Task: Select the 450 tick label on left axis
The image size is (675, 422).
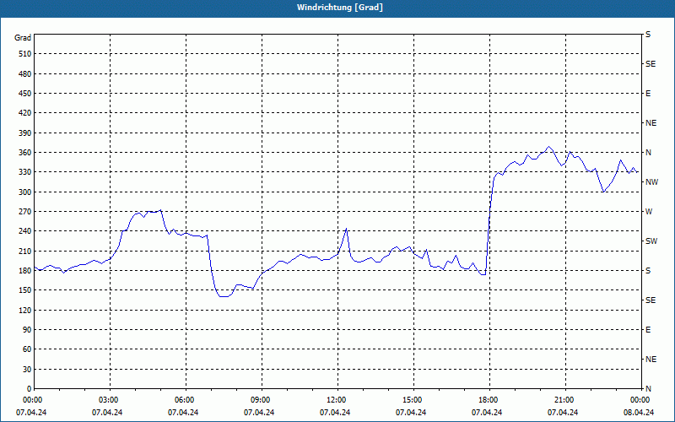Action: 25,94
